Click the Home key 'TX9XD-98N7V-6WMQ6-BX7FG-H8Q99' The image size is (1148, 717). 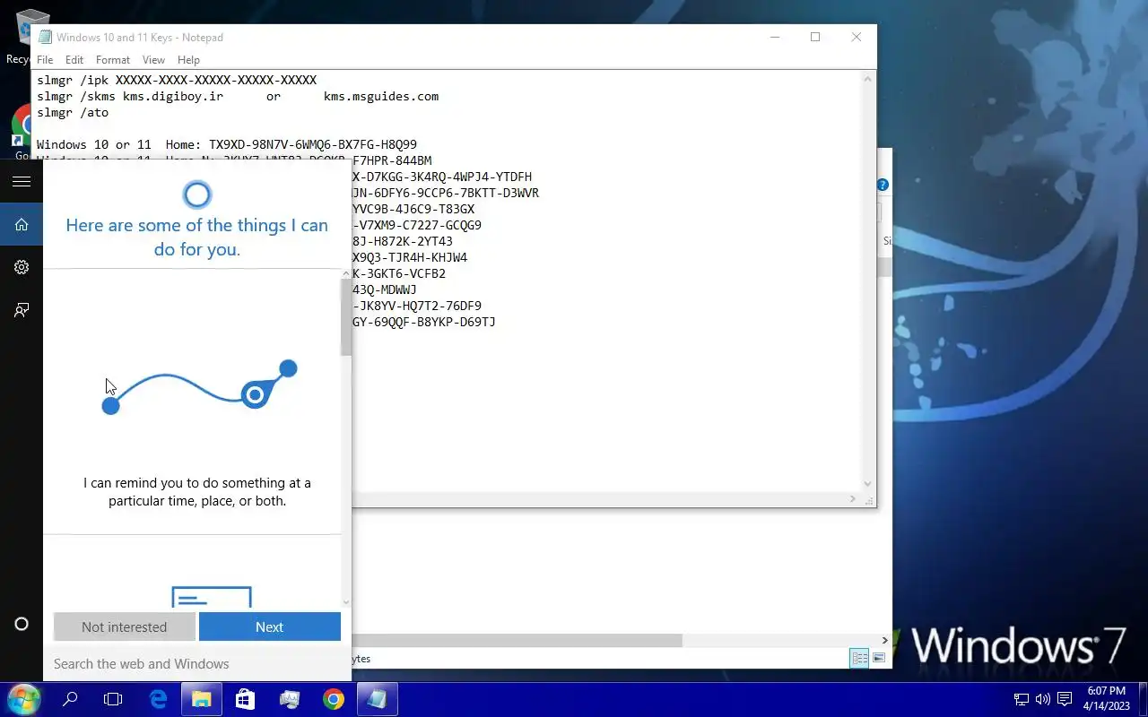[x=313, y=144]
